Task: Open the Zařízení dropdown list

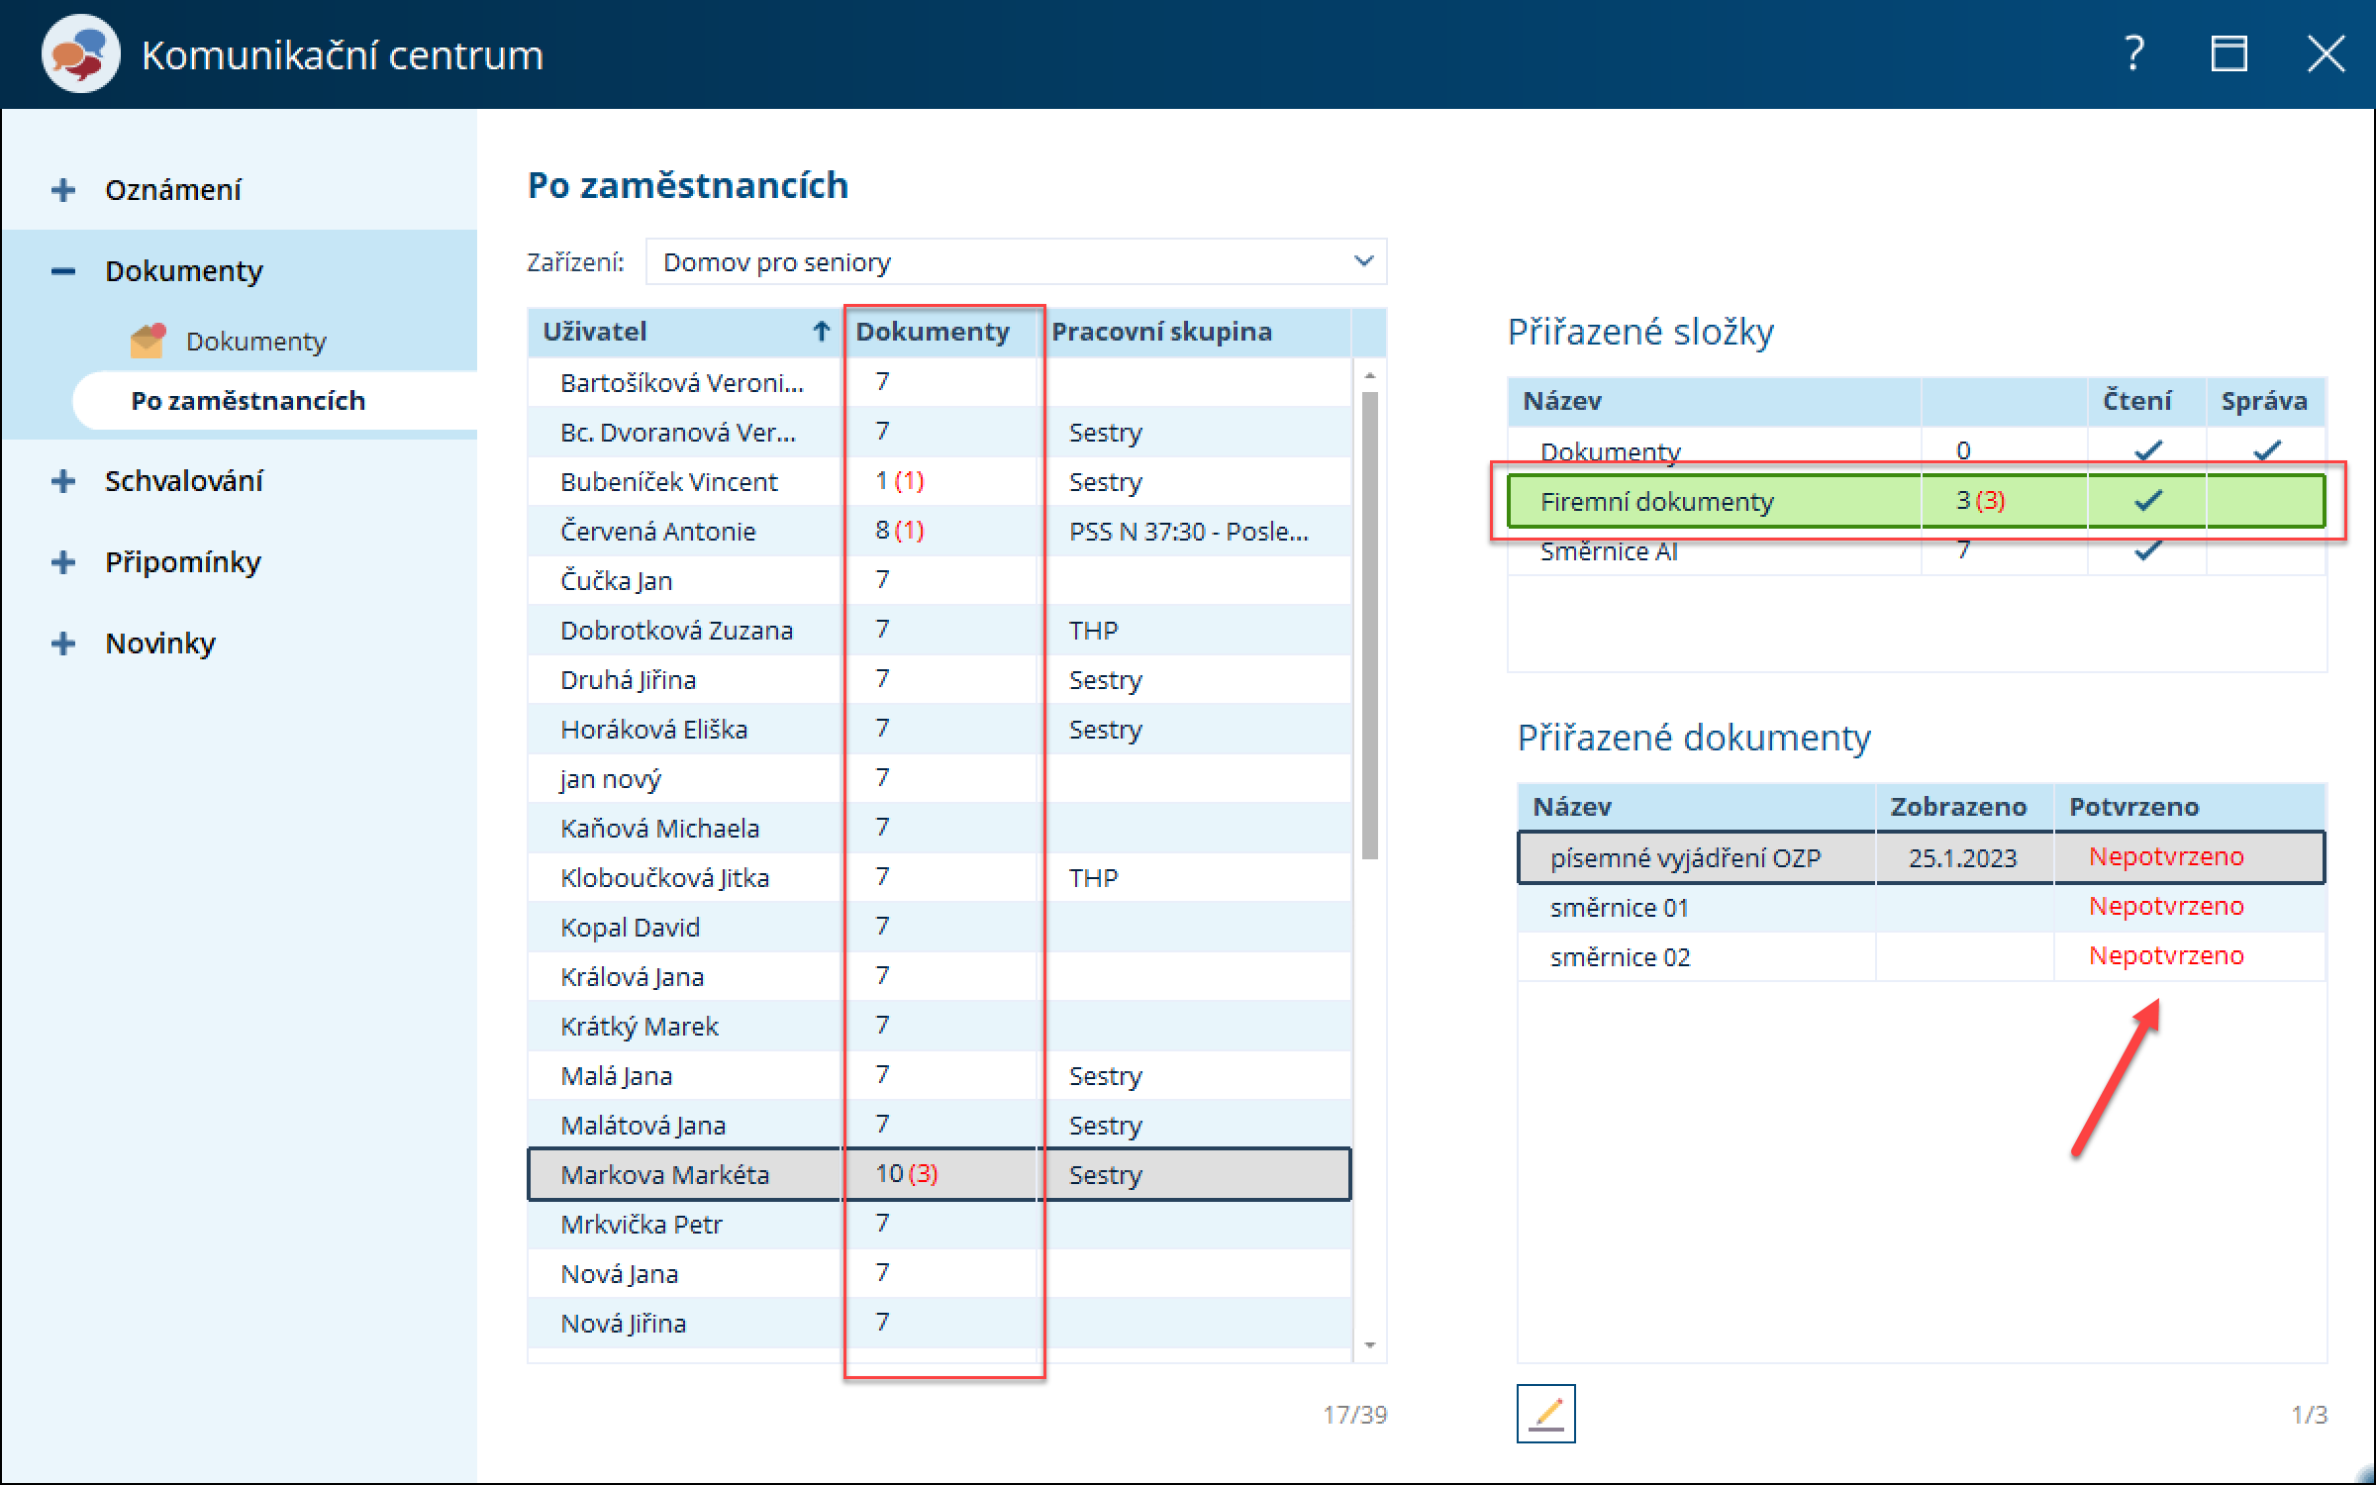Action: (x=1363, y=261)
